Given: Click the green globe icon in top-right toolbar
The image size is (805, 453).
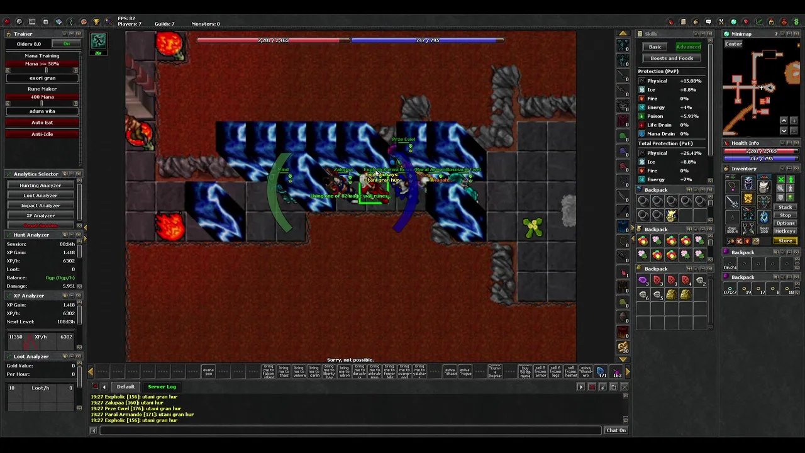Looking at the screenshot, I should pos(734,22).
